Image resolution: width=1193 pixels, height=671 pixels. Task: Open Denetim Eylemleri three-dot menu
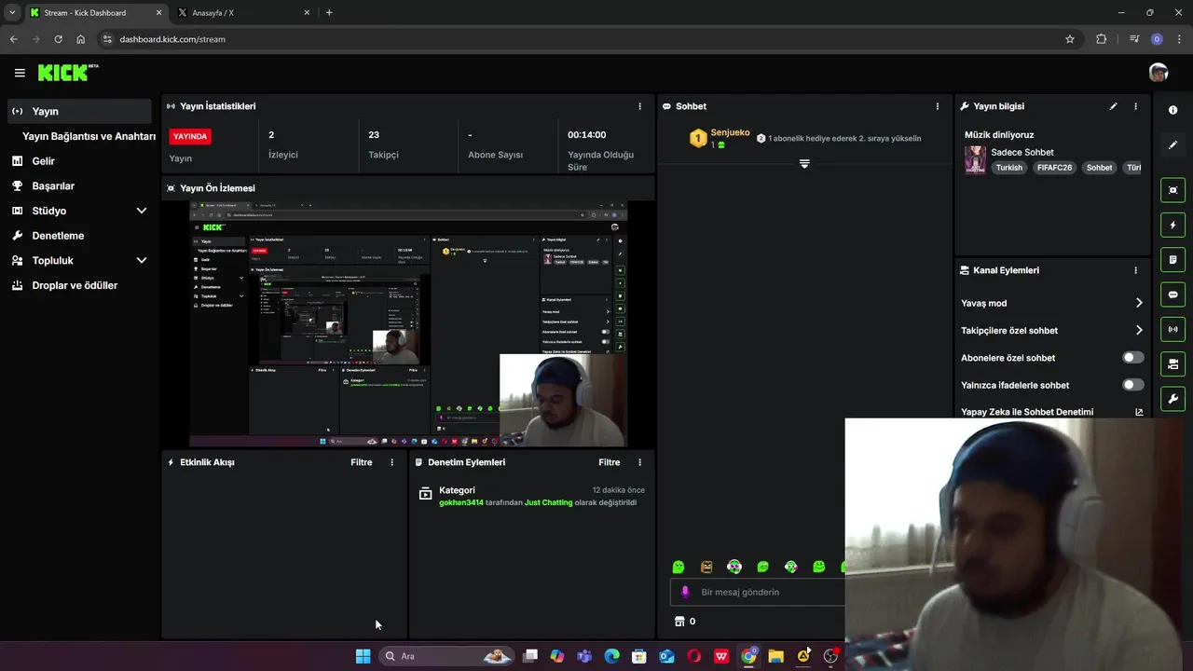(639, 462)
